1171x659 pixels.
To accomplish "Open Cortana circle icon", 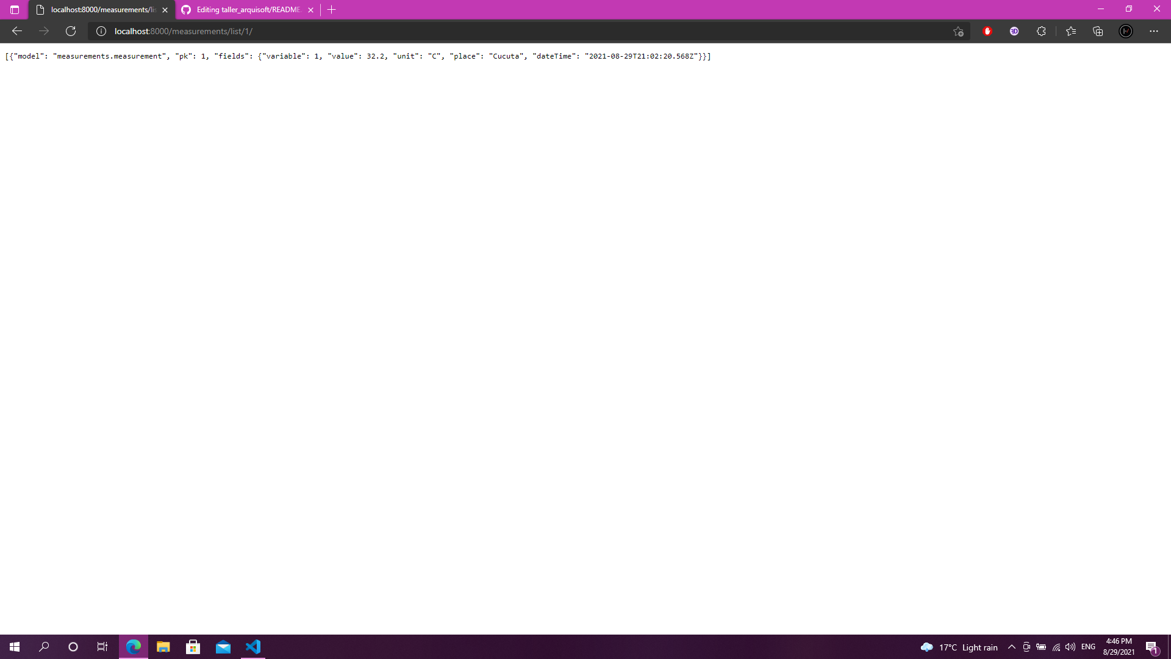I will 73,647.
